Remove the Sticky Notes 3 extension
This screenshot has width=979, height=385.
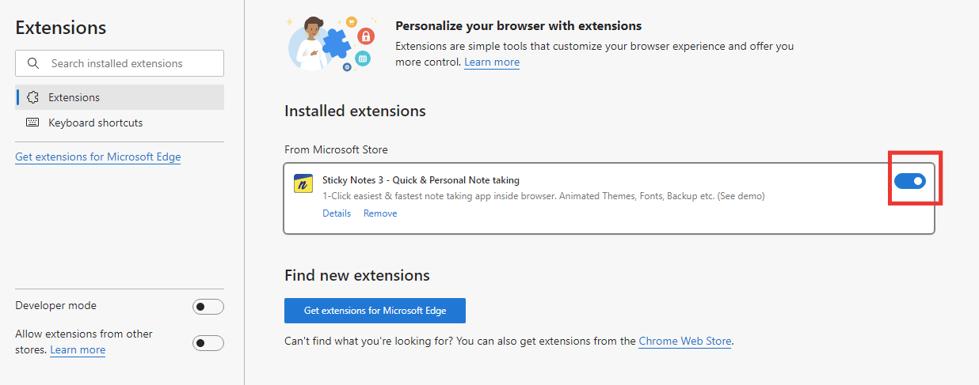tap(380, 213)
